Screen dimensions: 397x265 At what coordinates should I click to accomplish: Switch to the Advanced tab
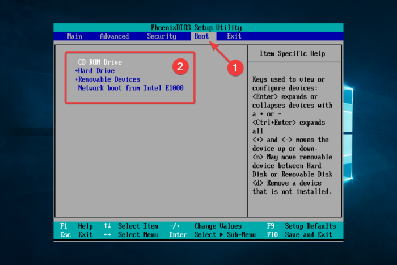pos(114,36)
